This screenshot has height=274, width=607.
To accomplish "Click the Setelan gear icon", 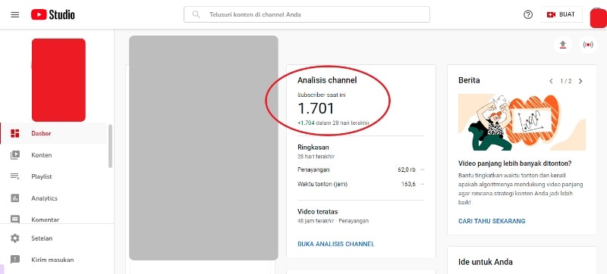I will click(x=14, y=238).
